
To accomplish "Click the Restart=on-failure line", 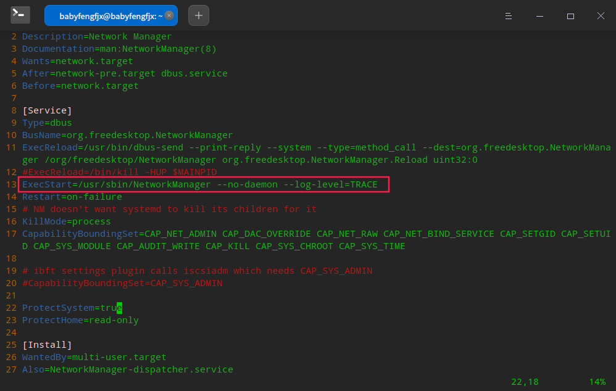I will 72,197.
